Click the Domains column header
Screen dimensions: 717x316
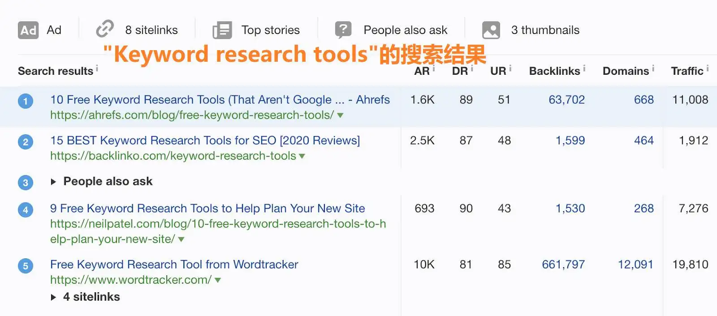click(625, 71)
